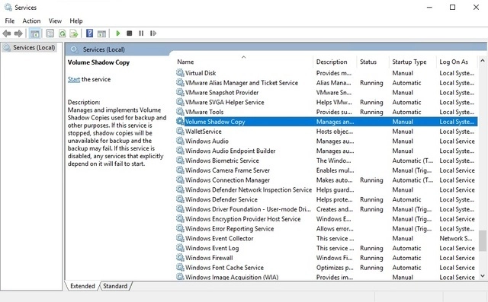Click Running status of Windows Firewall
This screenshot has width=488, height=302.
tap(371, 258)
